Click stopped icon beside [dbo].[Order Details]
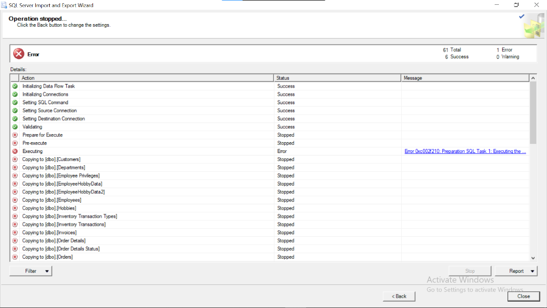Screen dimensions: 547x308 [x=15, y=241]
